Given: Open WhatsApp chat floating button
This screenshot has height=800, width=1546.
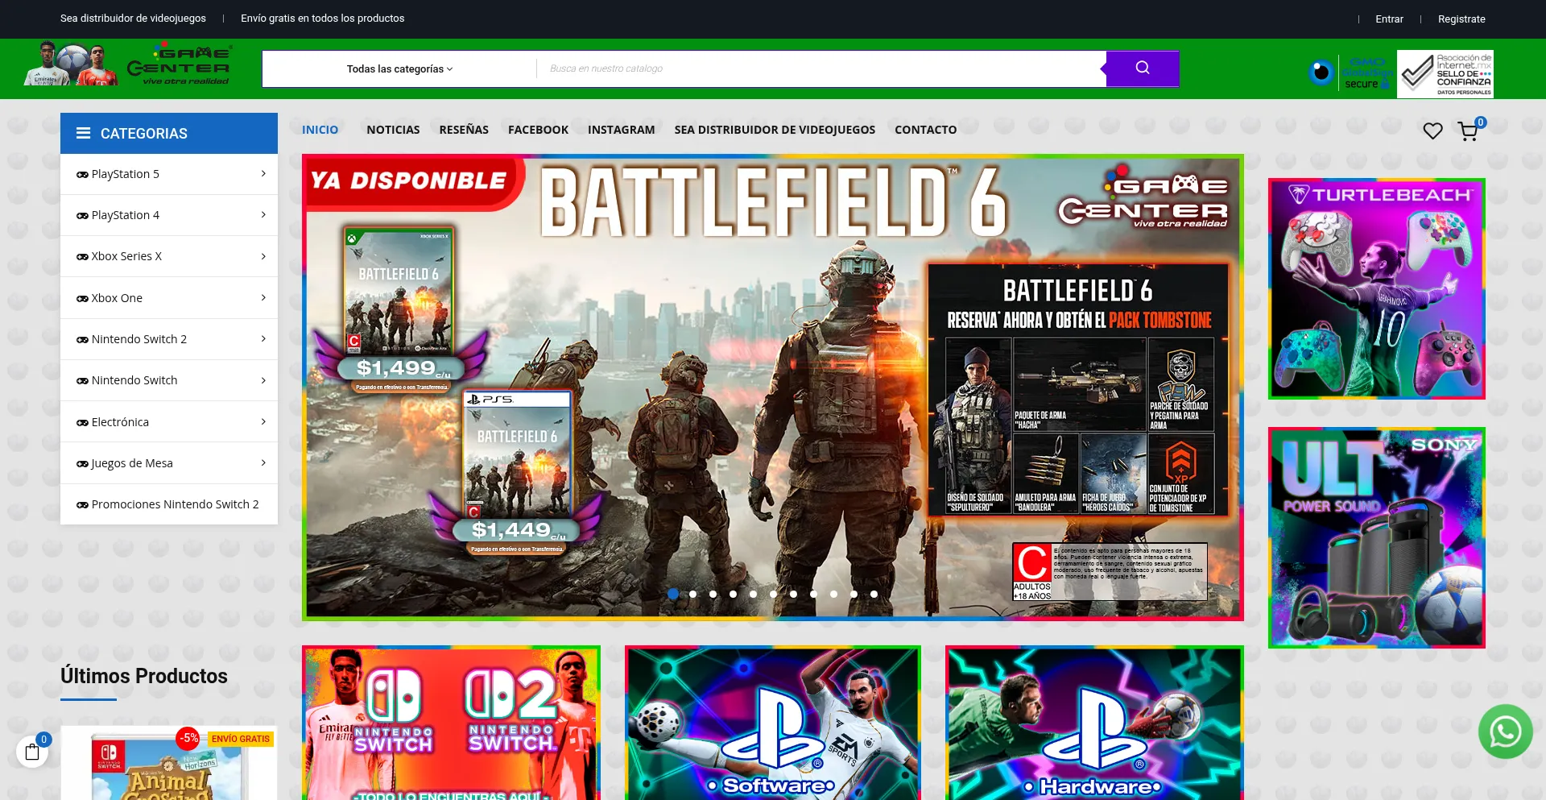Looking at the screenshot, I should click(1505, 732).
